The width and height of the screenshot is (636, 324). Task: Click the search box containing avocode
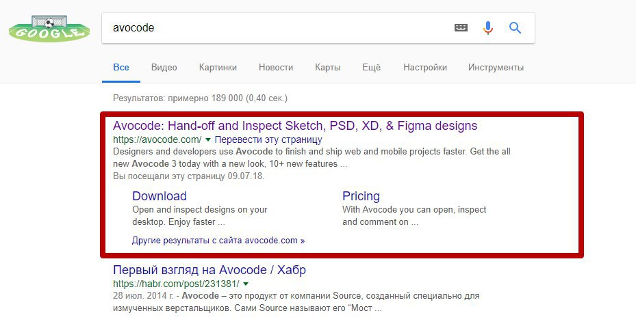point(274,28)
